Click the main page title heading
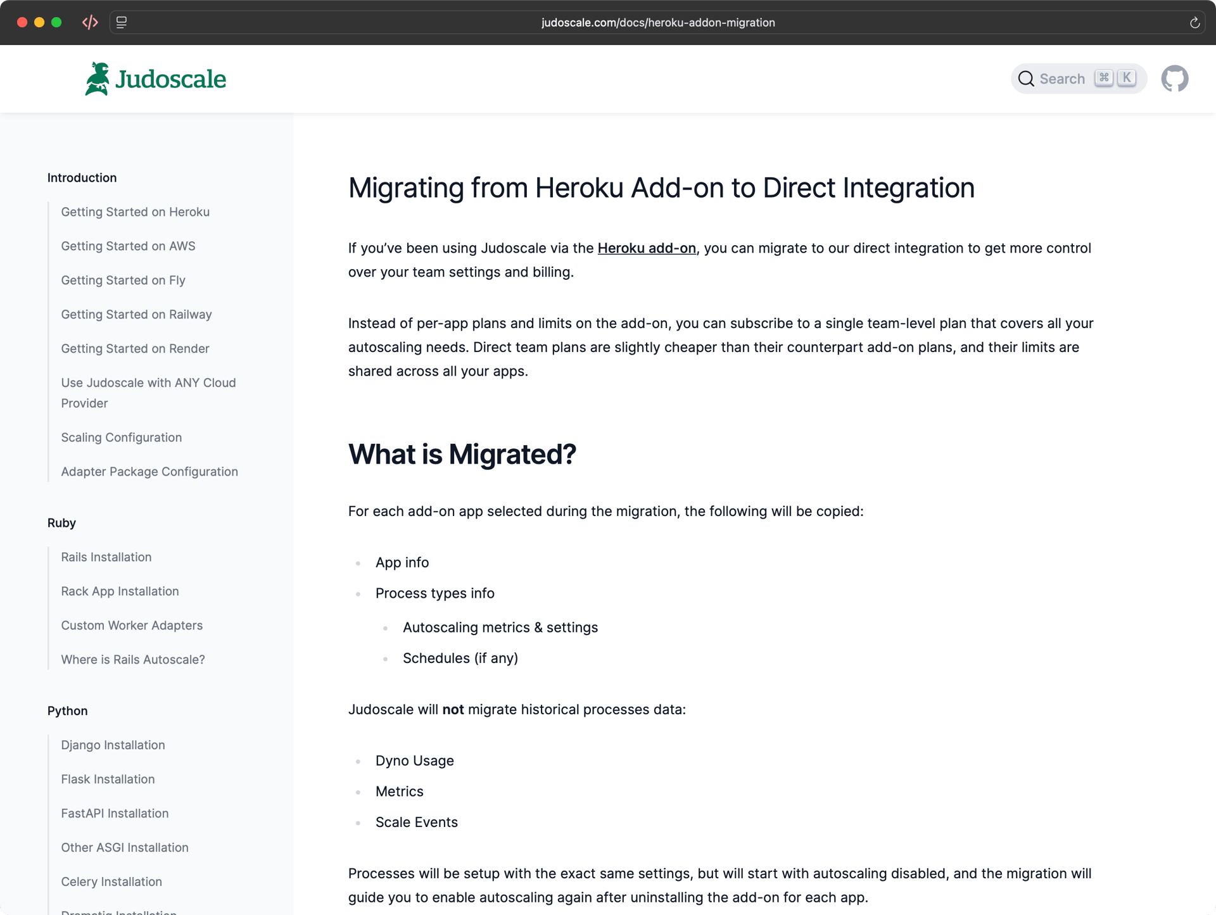The height and width of the screenshot is (915, 1216). [x=661, y=188]
